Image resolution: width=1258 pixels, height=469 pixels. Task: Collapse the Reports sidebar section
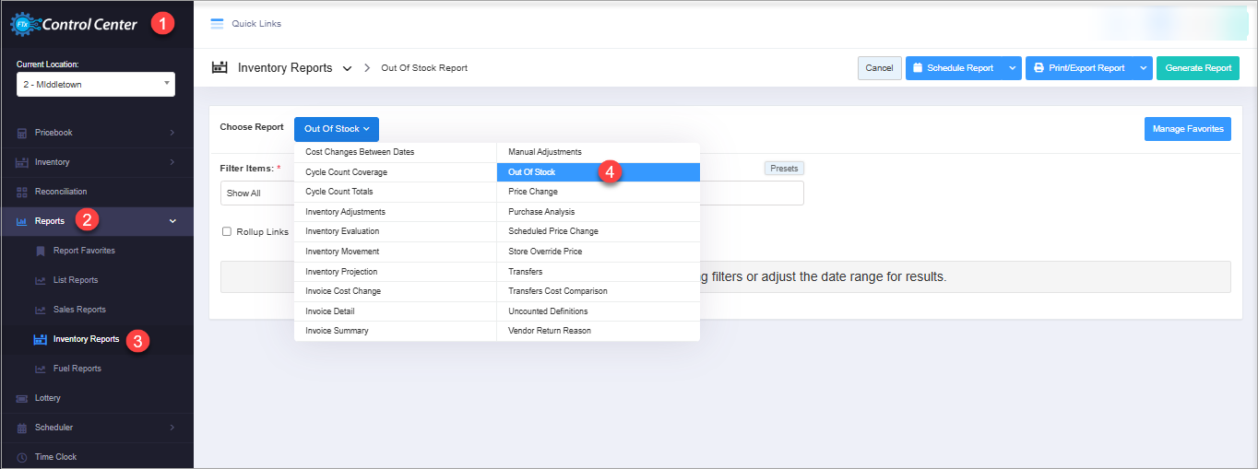(x=172, y=221)
